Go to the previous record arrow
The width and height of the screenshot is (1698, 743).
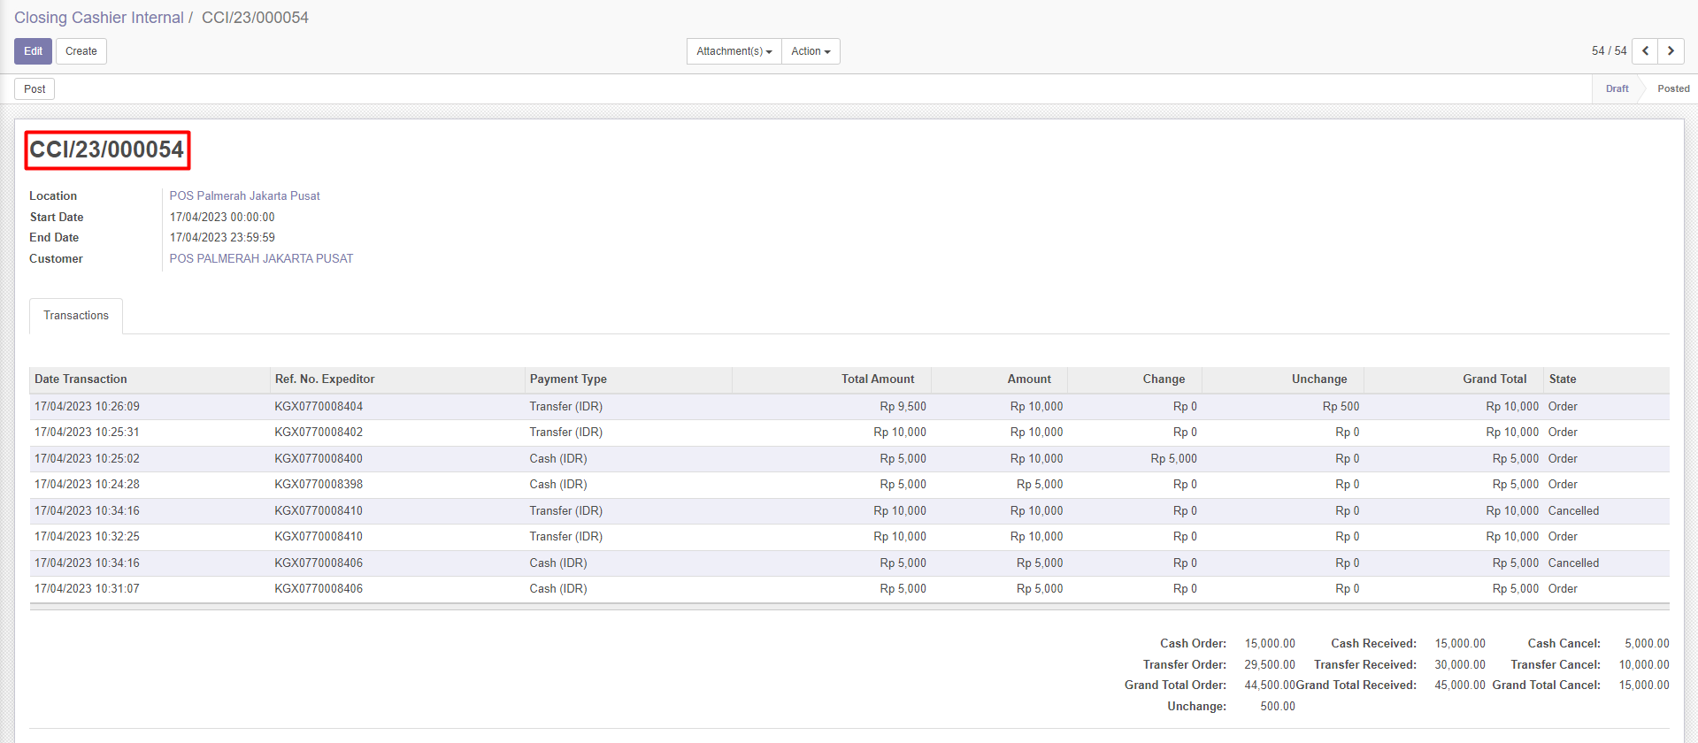pyautogui.click(x=1645, y=51)
